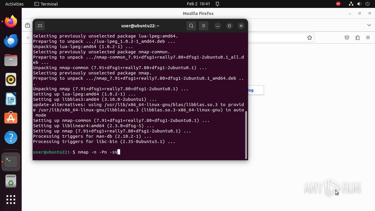Screen dimensions: 375x211
Task: Show Applications grid in the dock
Action: (11, 200)
